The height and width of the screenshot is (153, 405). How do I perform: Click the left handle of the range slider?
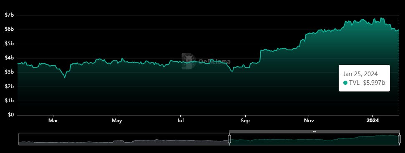229,139
